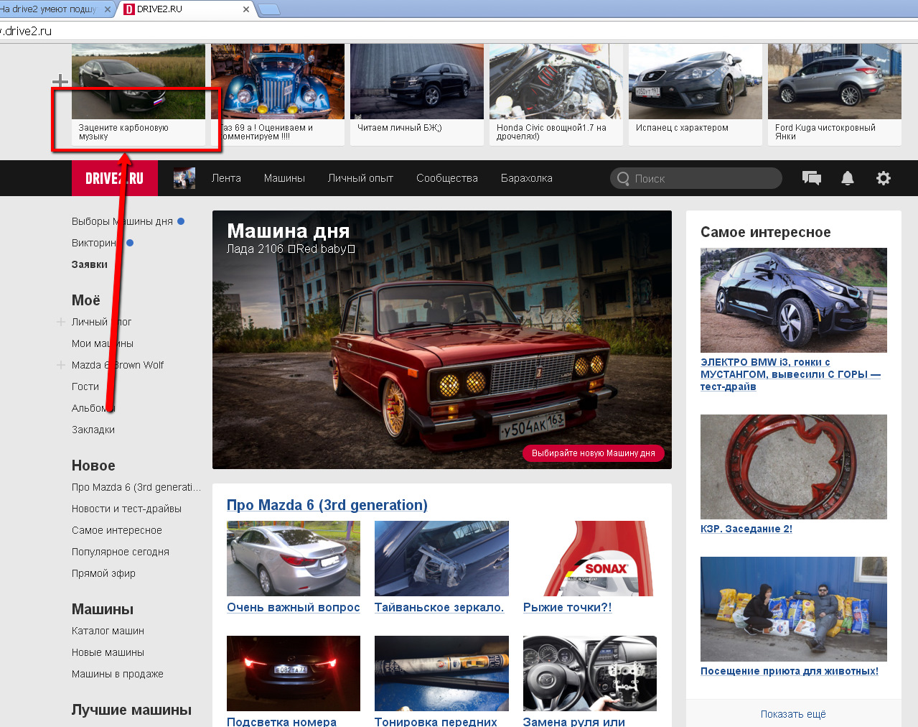The height and width of the screenshot is (727, 918).
Task: Click the user avatar in navbar
Action: coord(184,178)
